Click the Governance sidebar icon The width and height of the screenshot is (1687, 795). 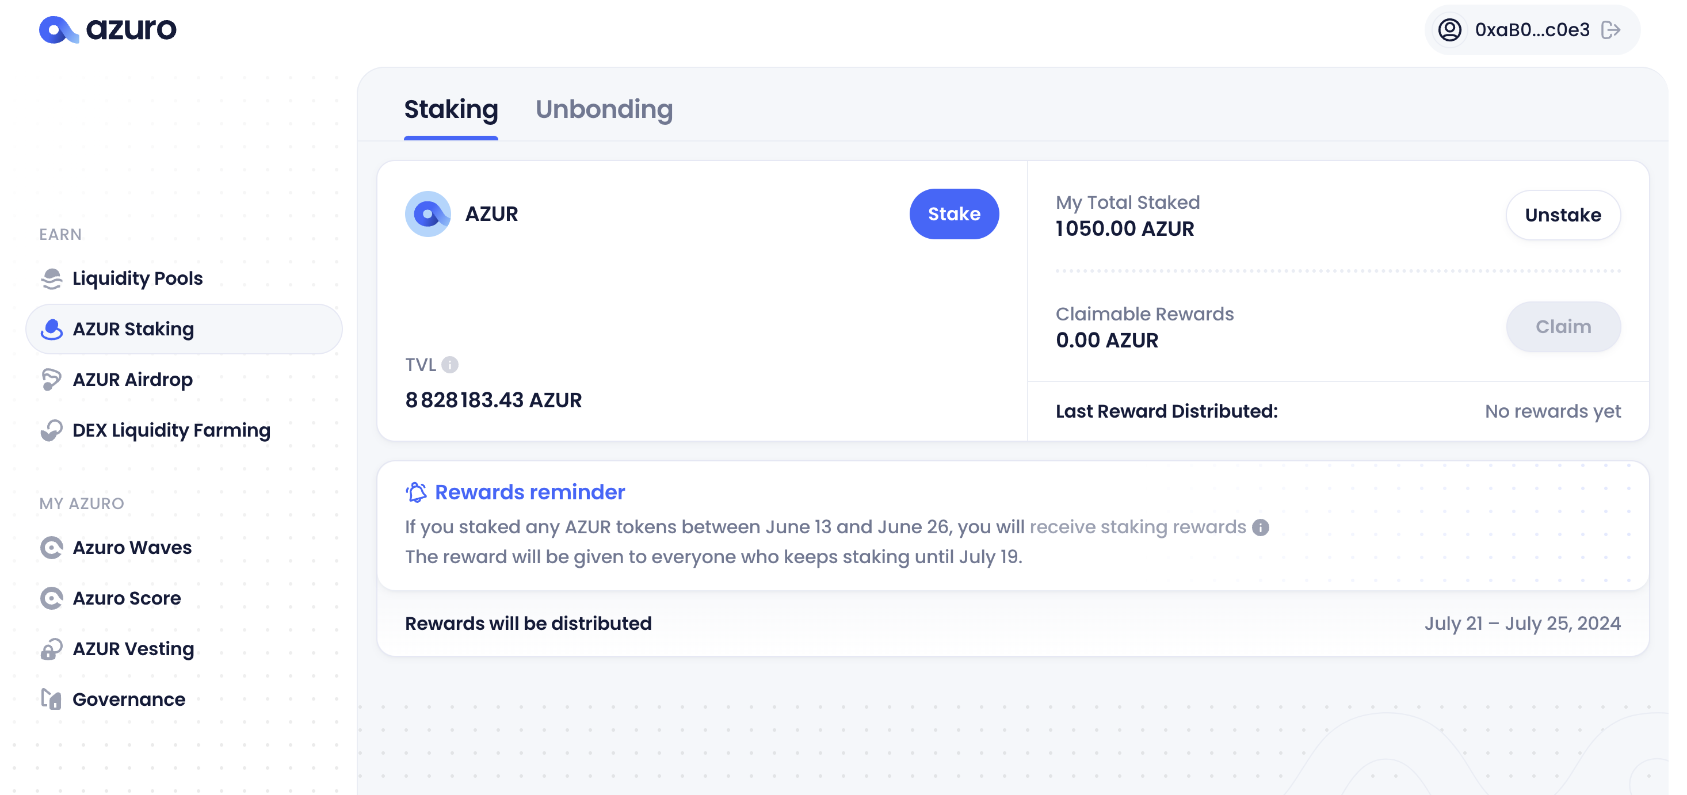point(51,700)
